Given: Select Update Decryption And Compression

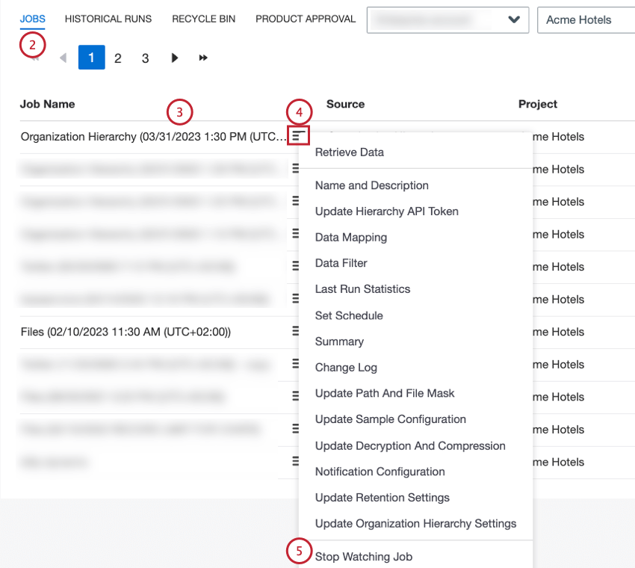Looking at the screenshot, I should click(x=410, y=446).
